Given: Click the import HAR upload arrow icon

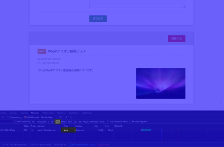Looking at the screenshot, I should coord(66,117).
